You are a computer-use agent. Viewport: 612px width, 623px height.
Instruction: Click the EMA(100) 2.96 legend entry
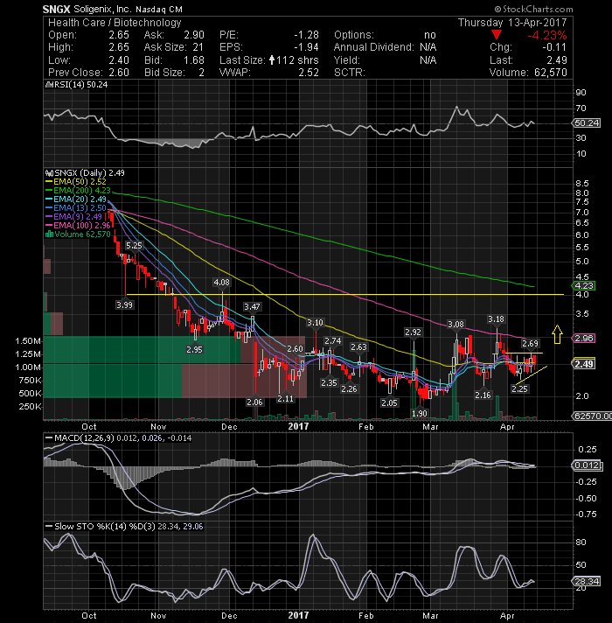78,225
